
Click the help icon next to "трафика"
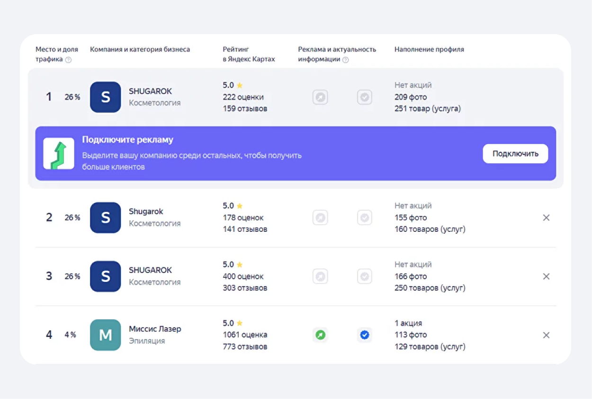coord(68,60)
